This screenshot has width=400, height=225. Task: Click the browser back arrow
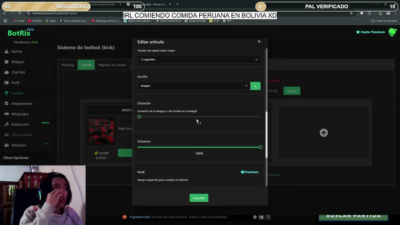pos(4,13)
